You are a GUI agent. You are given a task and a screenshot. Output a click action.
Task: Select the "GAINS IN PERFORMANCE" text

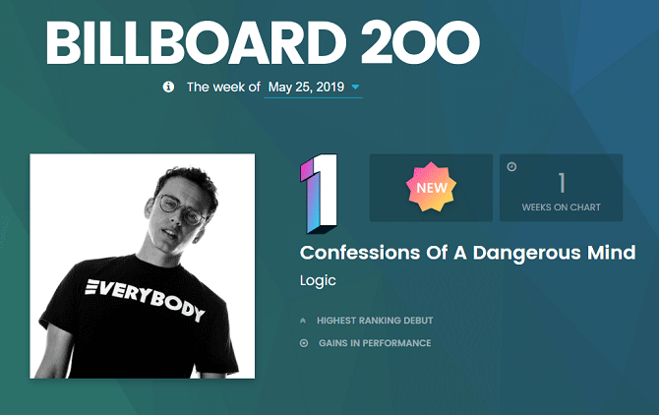(x=375, y=343)
